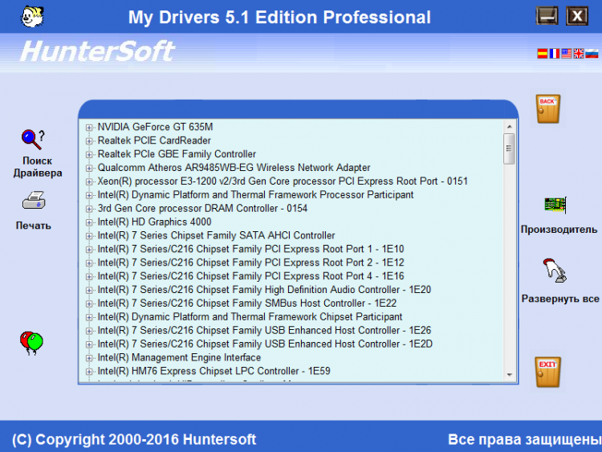Click the printer Print icon

tap(34, 200)
